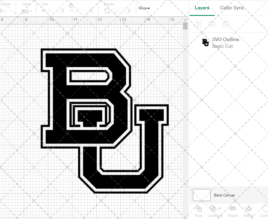Click the Combine icon
This screenshot has height=219, width=268.
(213, 209)
